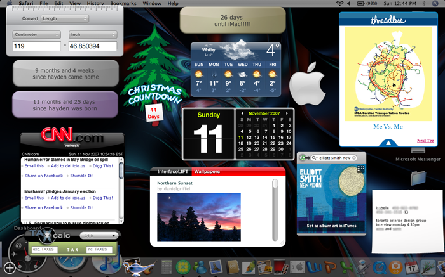Select the InterfaceLIFT tab

pos(172,172)
